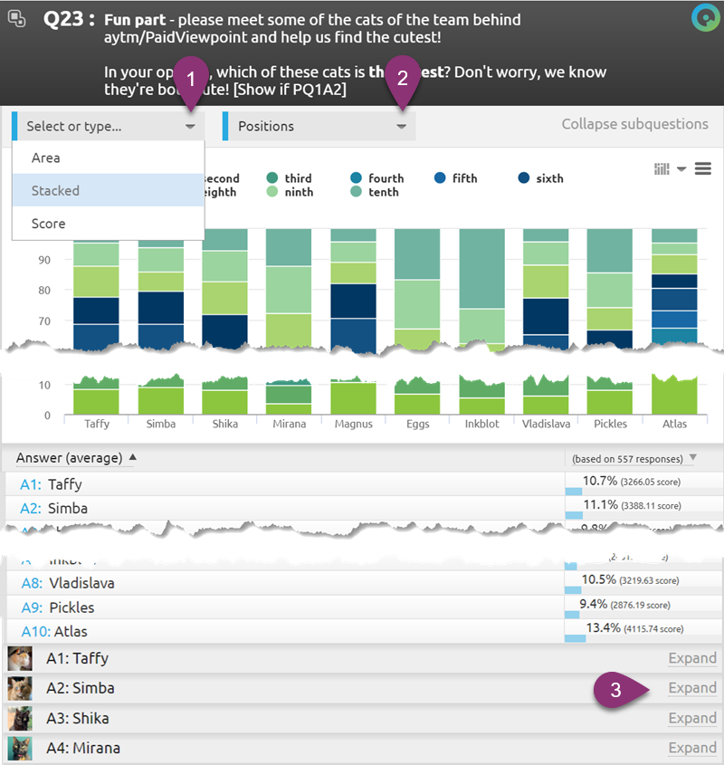Click the Taffy label on chart axis
Viewport: 724px width, 765px height.
point(97,424)
